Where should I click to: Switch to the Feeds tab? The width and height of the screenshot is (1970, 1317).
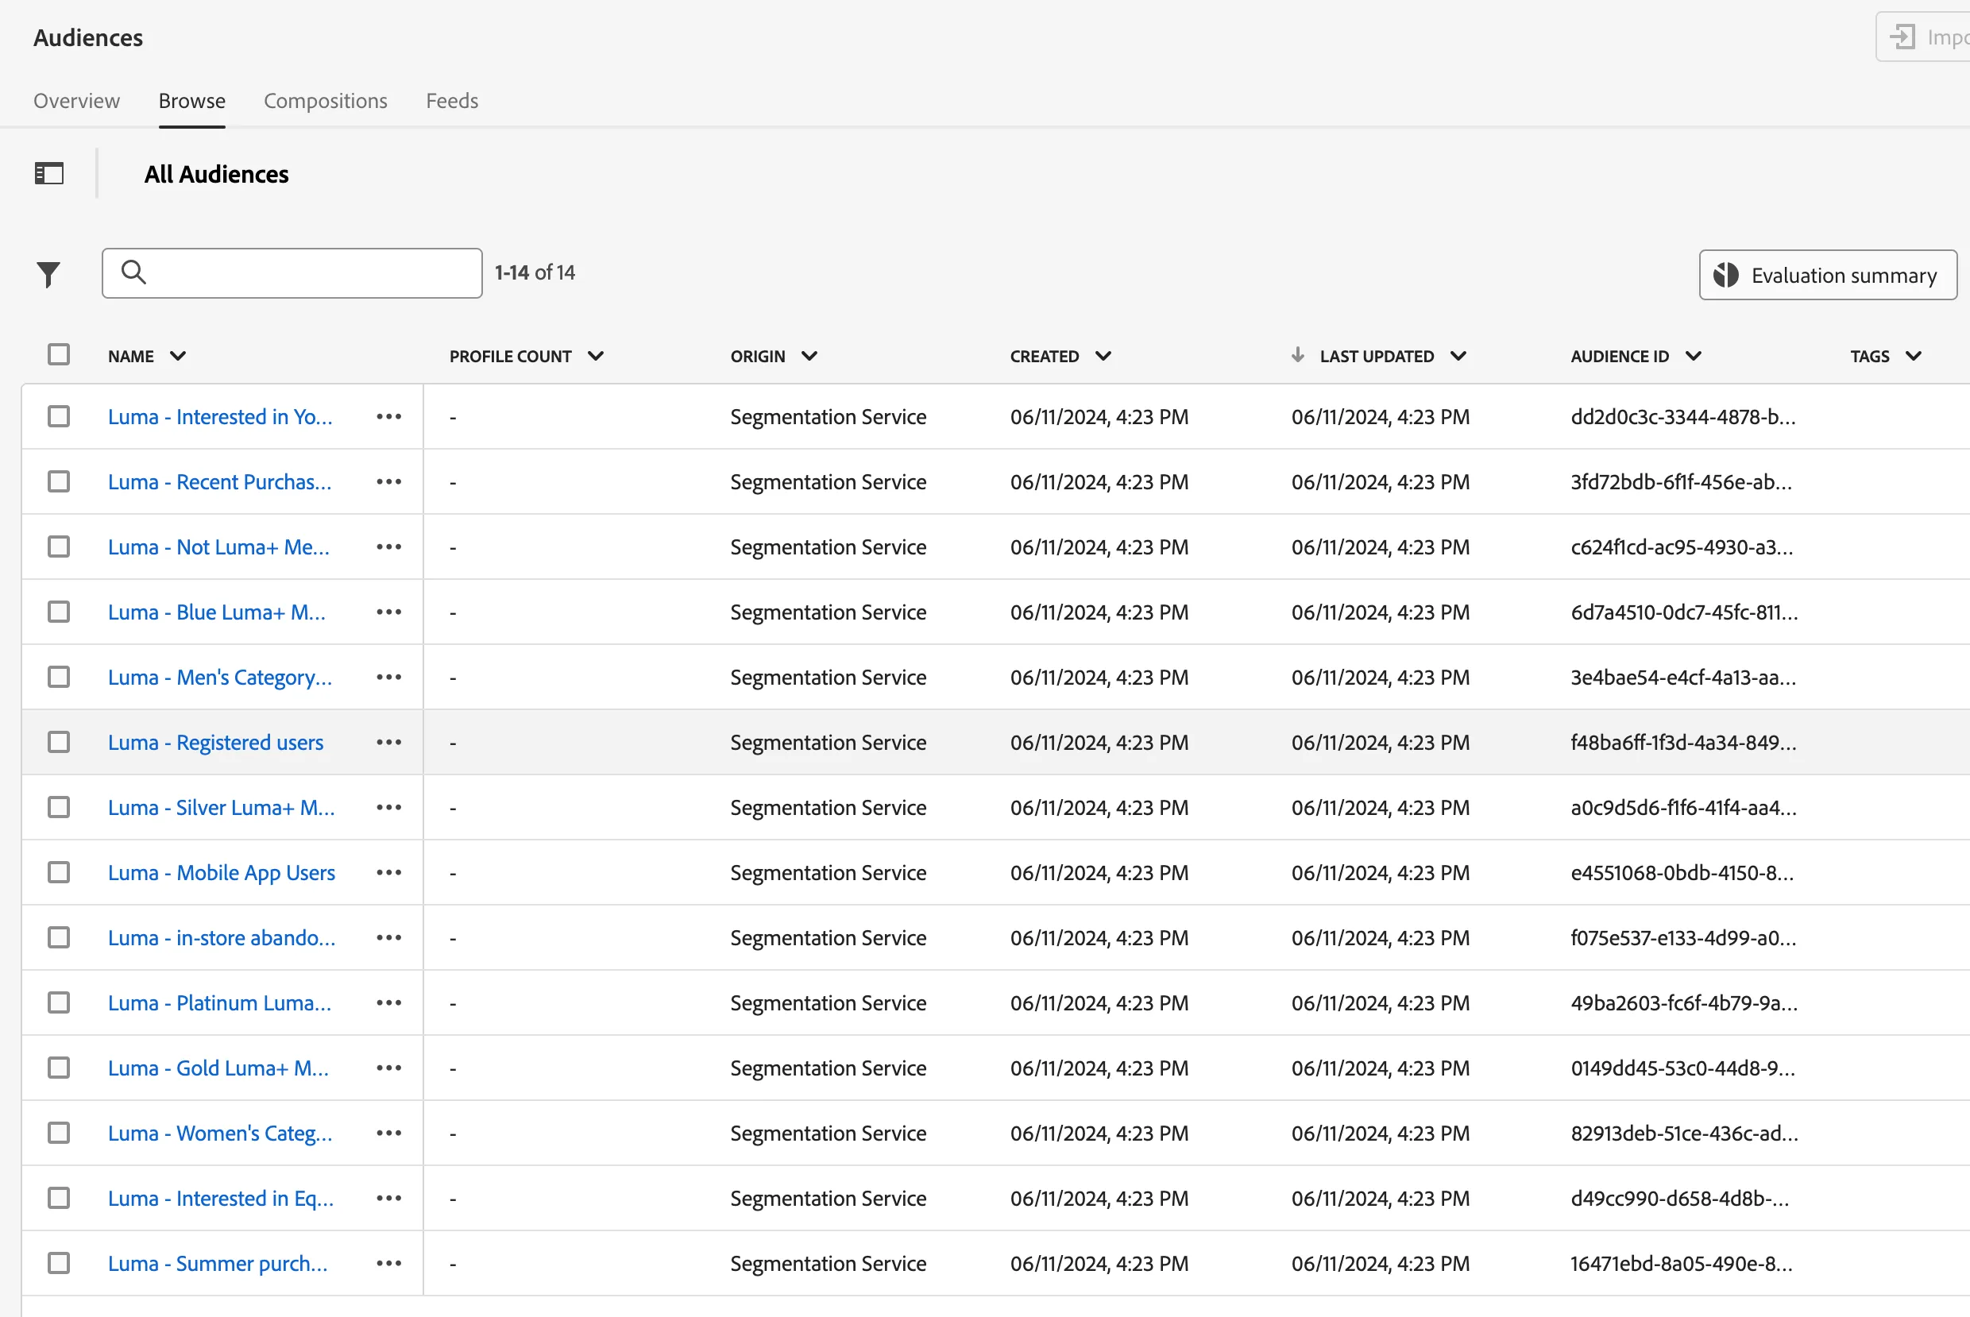click(452, 101)
